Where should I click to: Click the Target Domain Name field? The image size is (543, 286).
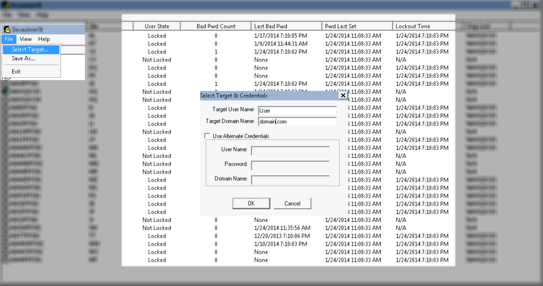pyautogui.click(x=297, y=121)
